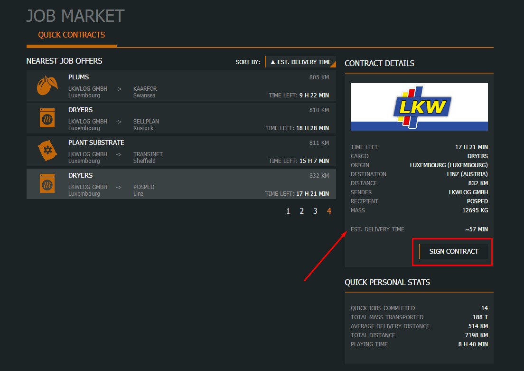The image size is (524, 371).
Task: Select dryer icon for the Linz job
Action: tap(47, 183)
